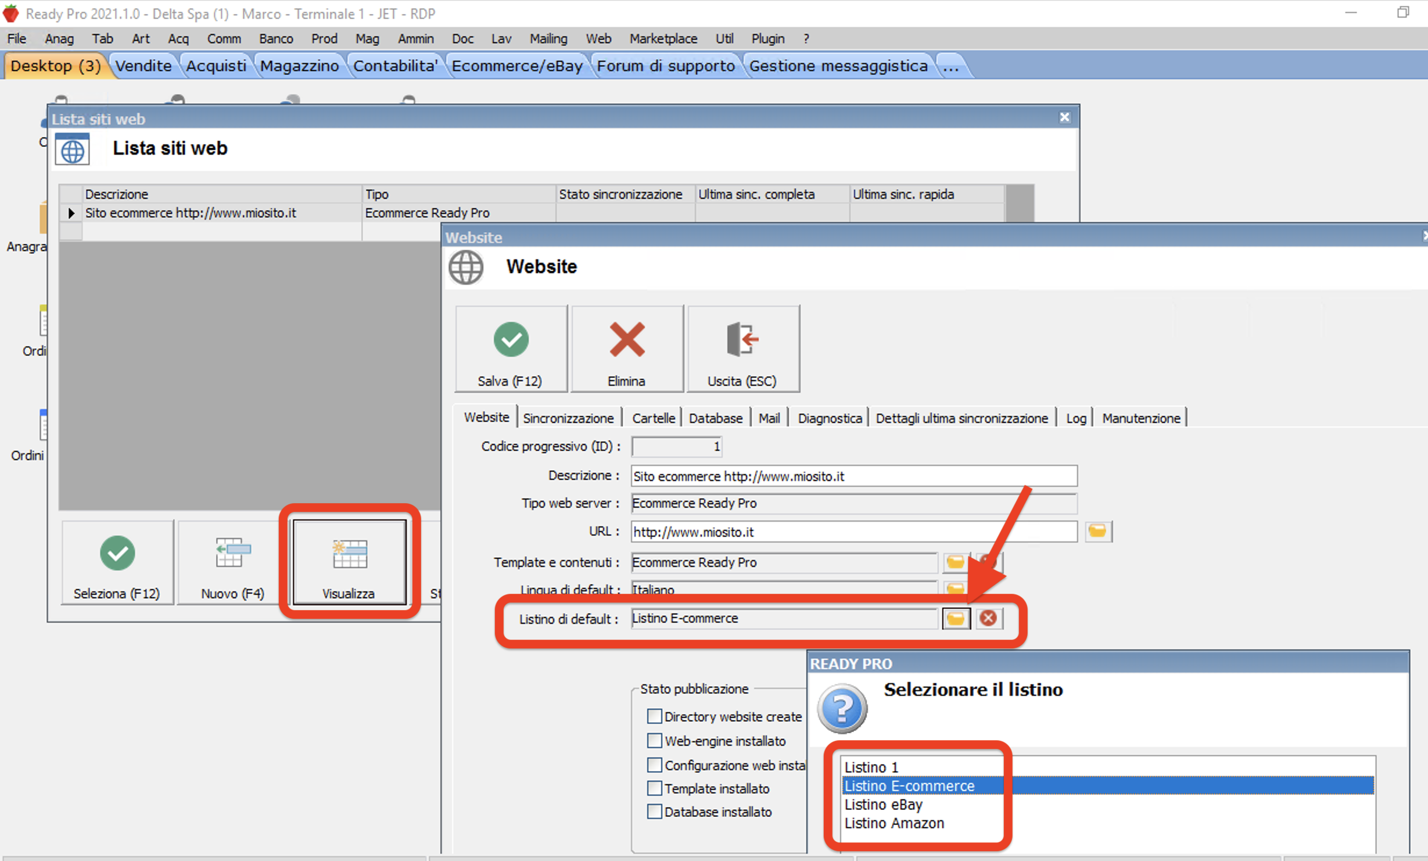
Task: Select Listino eBay in list
Action: tap(1108, 804)
